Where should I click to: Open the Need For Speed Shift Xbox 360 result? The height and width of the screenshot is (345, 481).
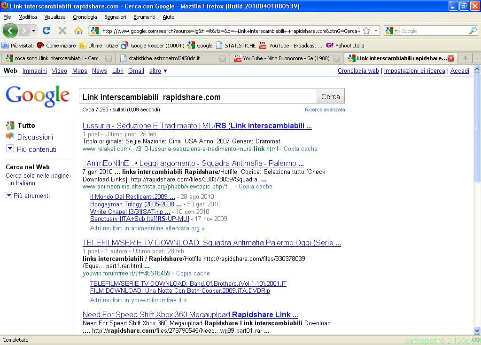(190, 314)
